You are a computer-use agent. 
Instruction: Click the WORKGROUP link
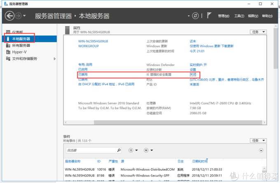click(x=89, y=46)
